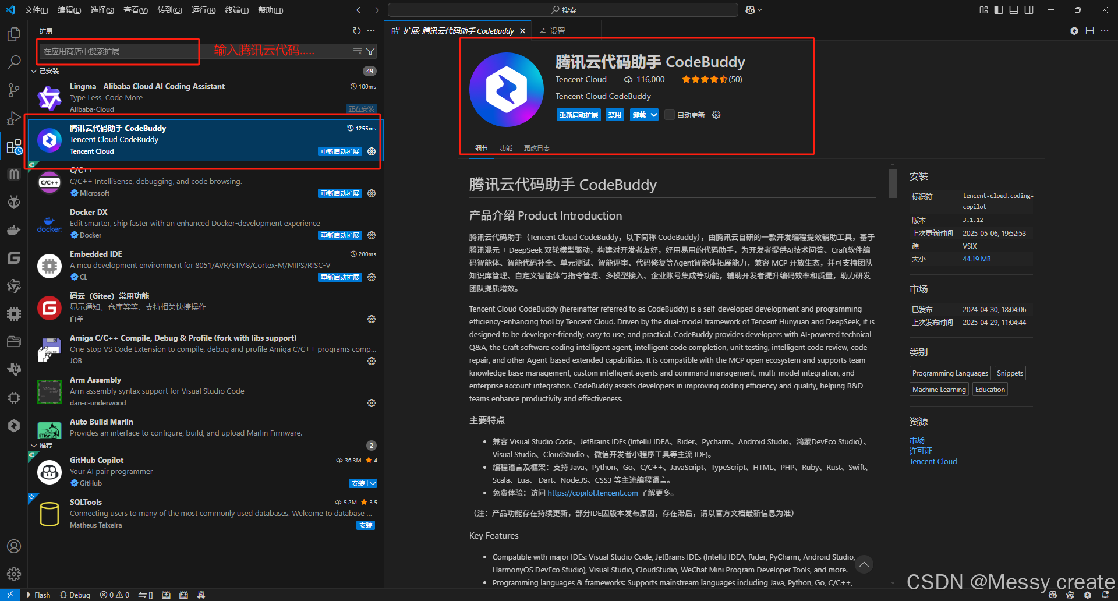1118x601 pixels.
Task: Open the Copilot chevron dropdown in title bar
Action: (x=760, y=10)
